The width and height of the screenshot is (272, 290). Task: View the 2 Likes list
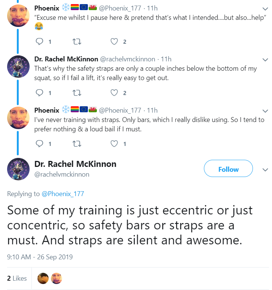coord(17,278)
